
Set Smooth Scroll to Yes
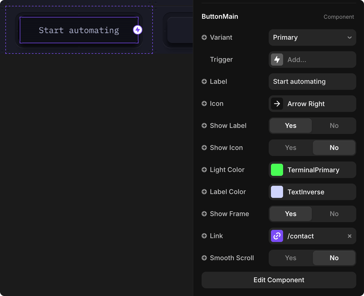(x=291, y=258)
